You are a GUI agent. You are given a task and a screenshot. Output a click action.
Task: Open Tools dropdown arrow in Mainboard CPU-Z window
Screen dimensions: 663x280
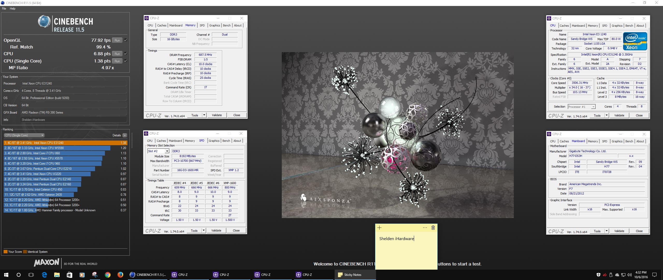click(x=607, y=231)
